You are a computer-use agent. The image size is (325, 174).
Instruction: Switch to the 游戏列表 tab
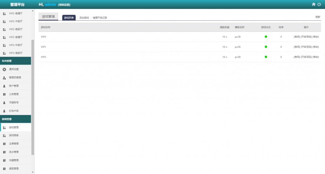click(69, 17)
